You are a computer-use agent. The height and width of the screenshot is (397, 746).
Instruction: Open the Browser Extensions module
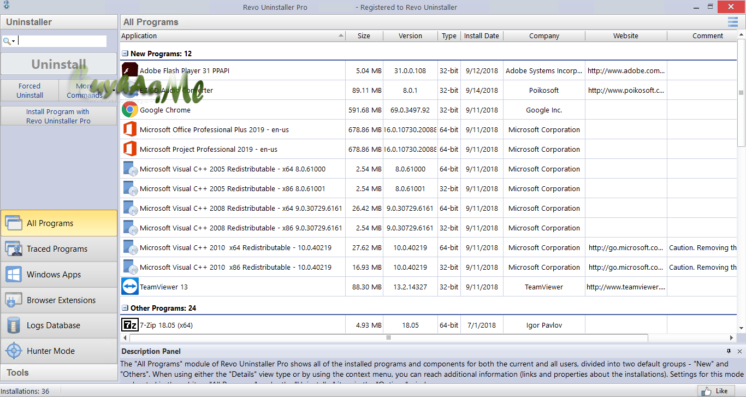coord(59,300)
